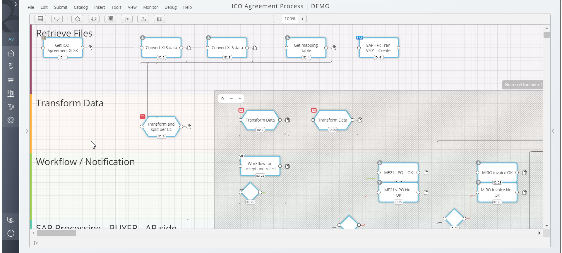Expand the left sidebar with top chevron
The image size is (562, 253).
coord(16,4)
